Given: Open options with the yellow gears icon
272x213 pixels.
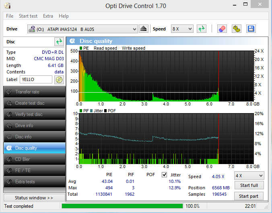Looking at the screenshot, I should pos(237,29).
